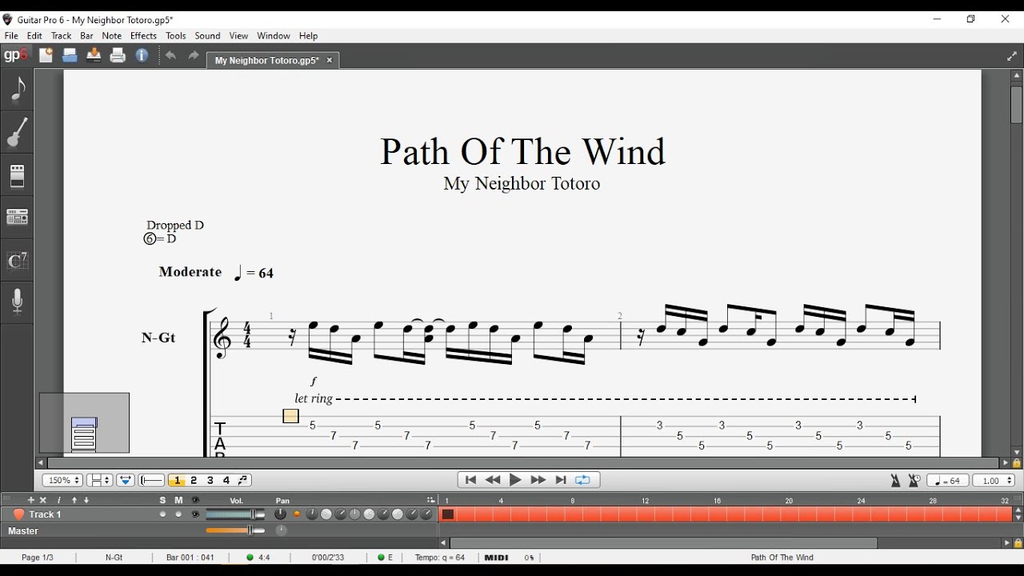Solo Track 1
The height and width of the screenshot is (576, 1024).
(163, 514)
